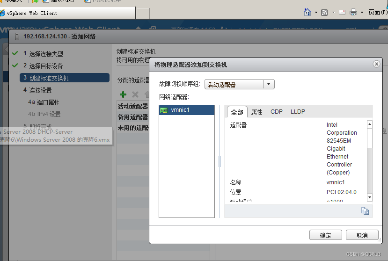Click the gray X remove adapter icon

(x=135, y=94)
